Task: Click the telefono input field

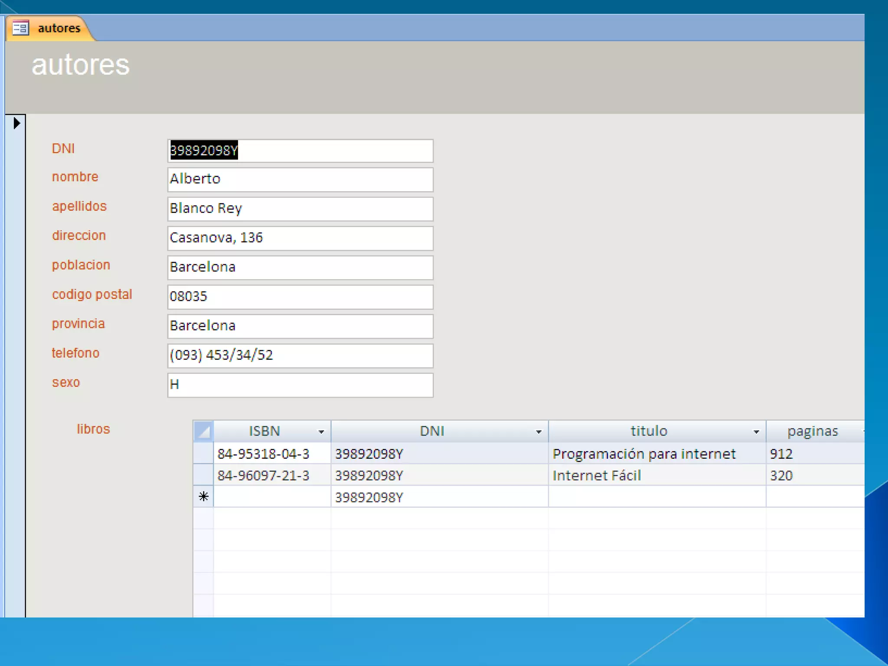Action: [x=300, y=356]
